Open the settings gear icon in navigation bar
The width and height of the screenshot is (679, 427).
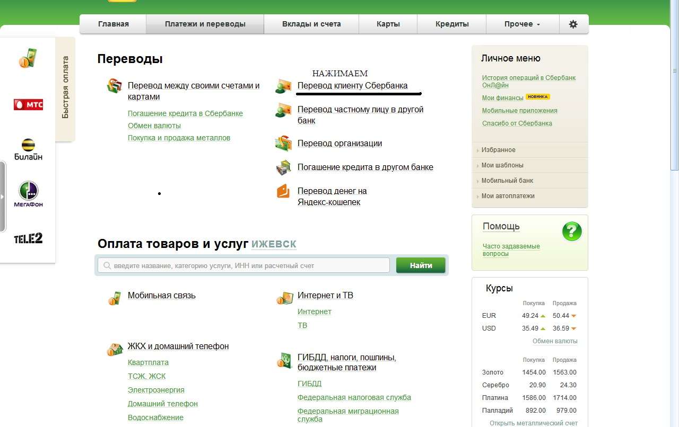573,24
